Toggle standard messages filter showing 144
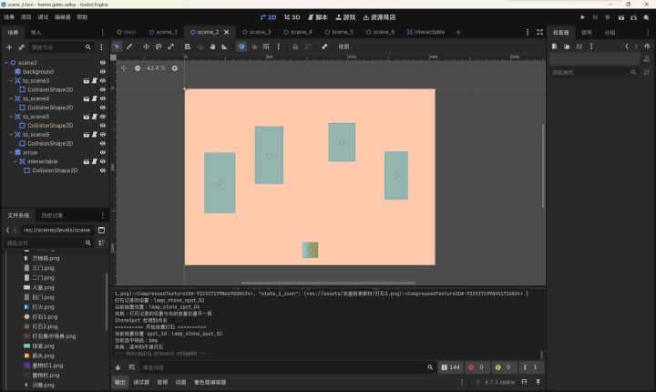The width and height of the screenshot is (656, 392). (x=451, y=367)
